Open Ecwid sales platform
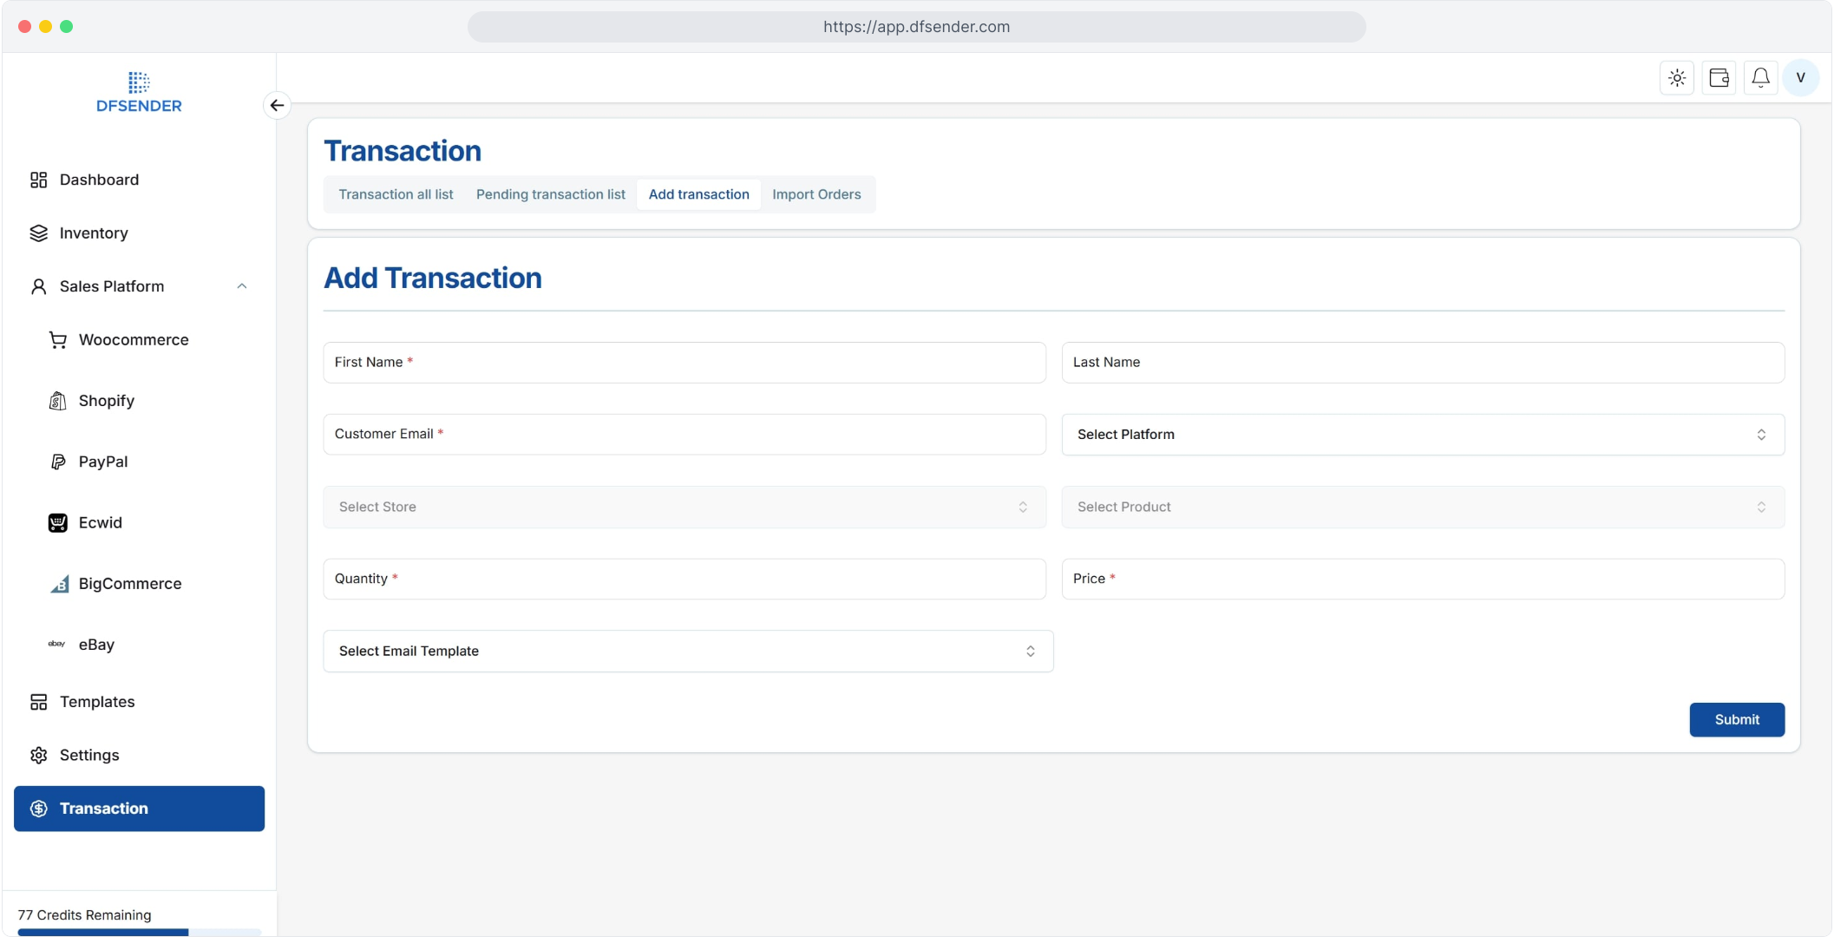 point(100,522)
